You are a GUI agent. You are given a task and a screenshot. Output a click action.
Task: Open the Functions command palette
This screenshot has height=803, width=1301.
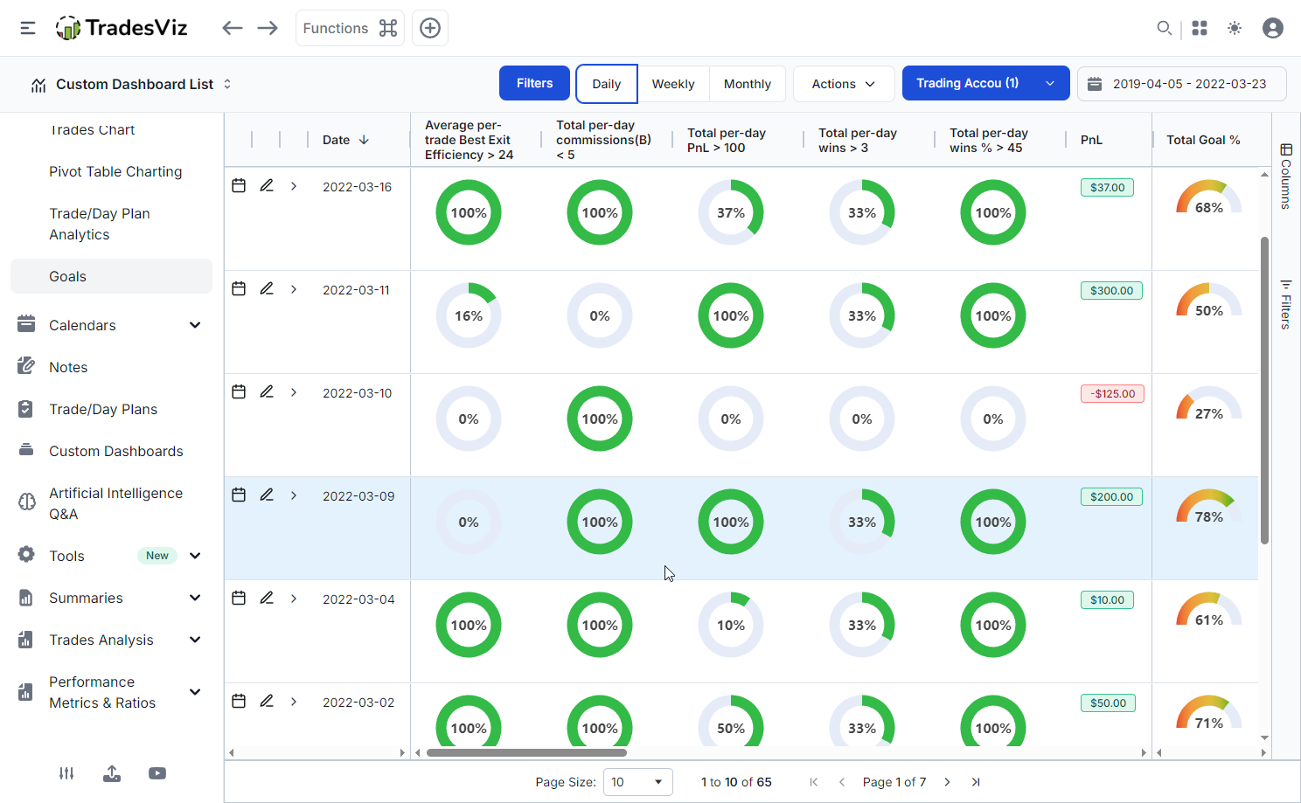tap(350, 28)
